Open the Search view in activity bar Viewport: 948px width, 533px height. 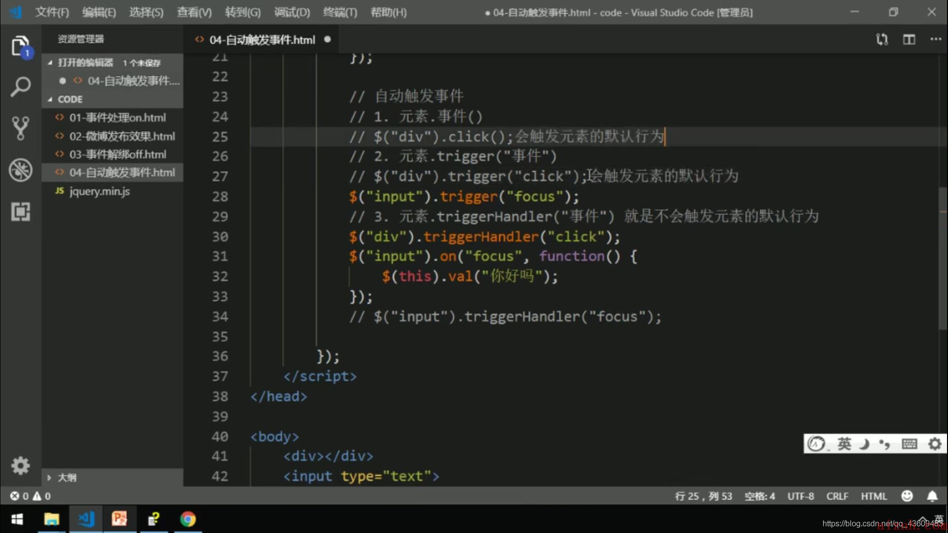click(21, 87)
